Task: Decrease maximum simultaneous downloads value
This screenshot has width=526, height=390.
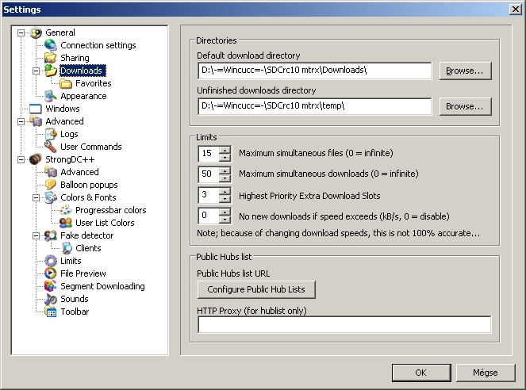Action: click(225, 177)
